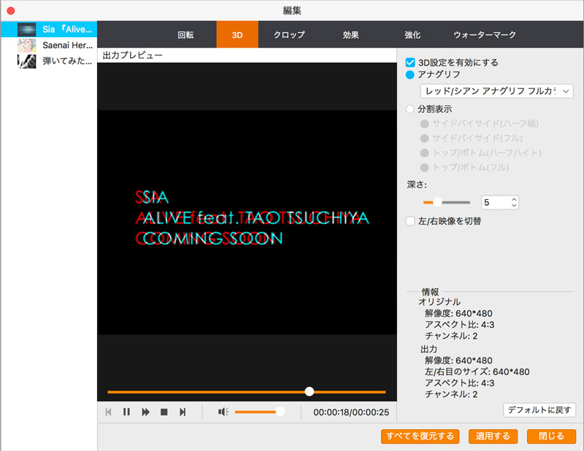Close the editor with 閉じる button
The image size is (584, 451).
click(551, 436)
